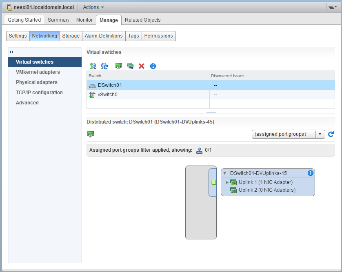Open the Actions dropdown menu
The height and width of the screenshot is (272, 342).
tap(93, 7)
